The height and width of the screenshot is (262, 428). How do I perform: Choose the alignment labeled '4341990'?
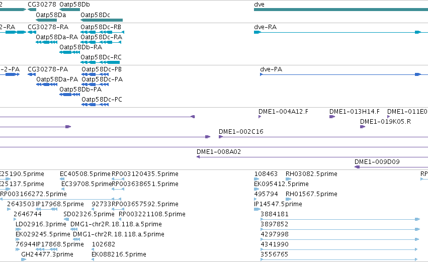pos(275,245)
